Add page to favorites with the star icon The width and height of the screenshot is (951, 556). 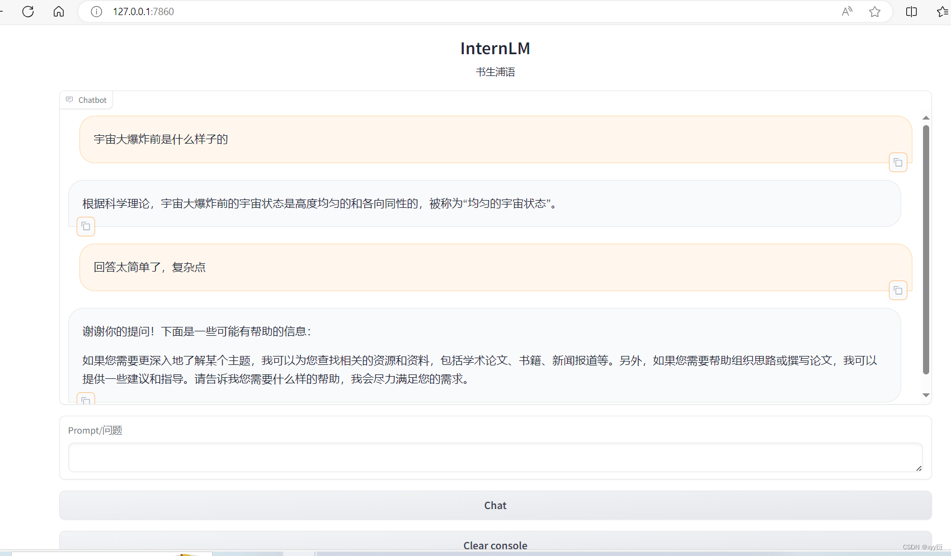pyautogui.click(x=875, y=11)
